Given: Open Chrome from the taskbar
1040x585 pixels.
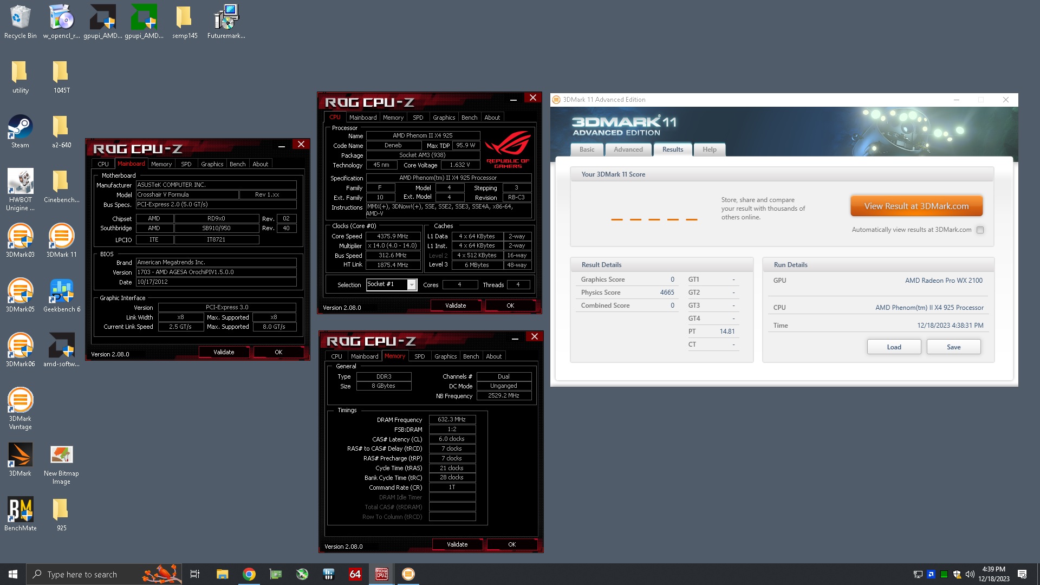Looking at the screenshot, I should 249,574.
